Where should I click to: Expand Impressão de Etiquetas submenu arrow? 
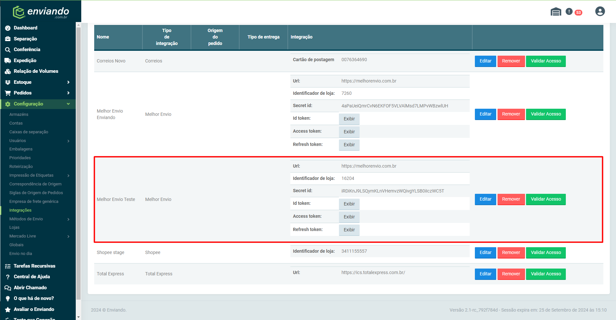[x=68, y=176]
